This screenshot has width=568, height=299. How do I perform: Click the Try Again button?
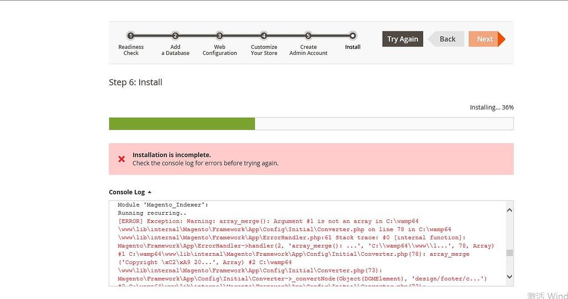click(403, 39)
